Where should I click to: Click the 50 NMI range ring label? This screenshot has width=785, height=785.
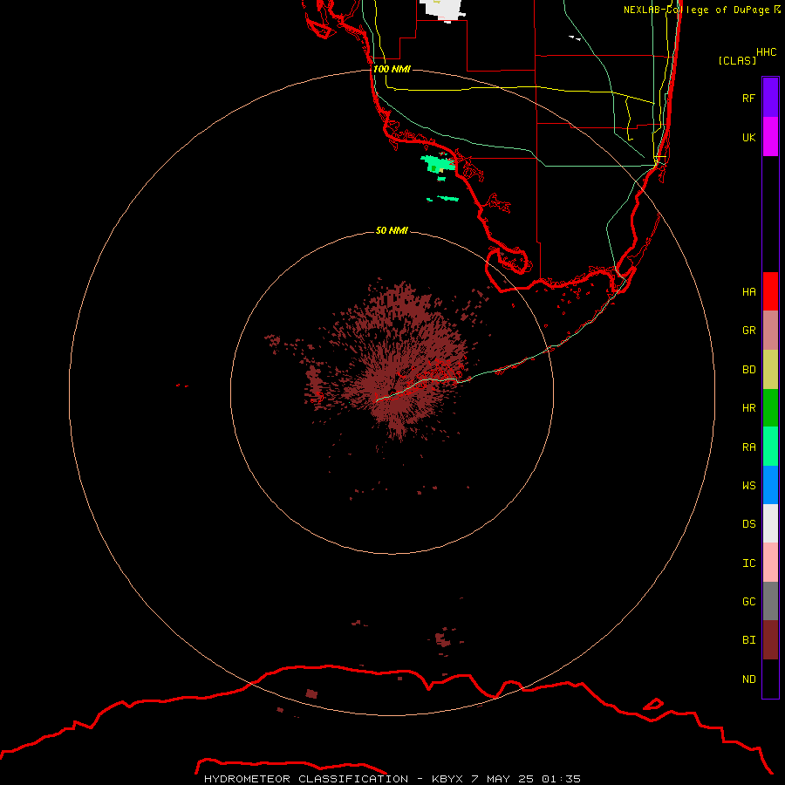[392, 230]
